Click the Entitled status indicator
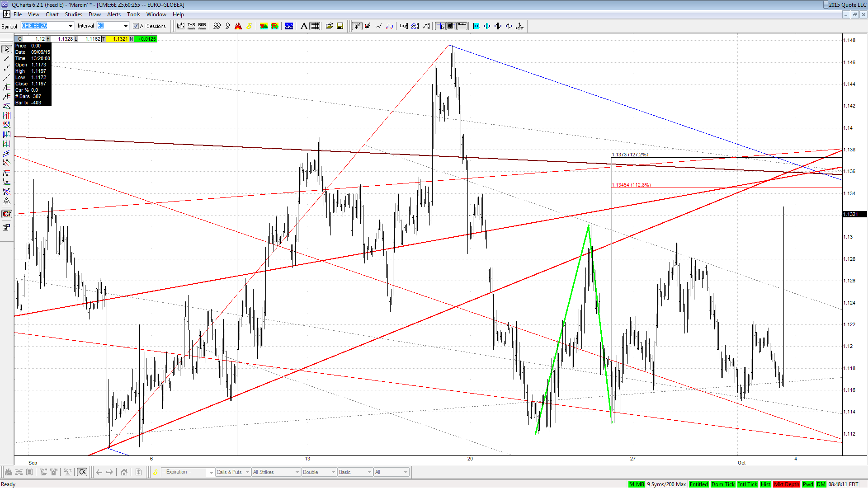This screenshot has width=868, height=488. (x=698, y=484)
